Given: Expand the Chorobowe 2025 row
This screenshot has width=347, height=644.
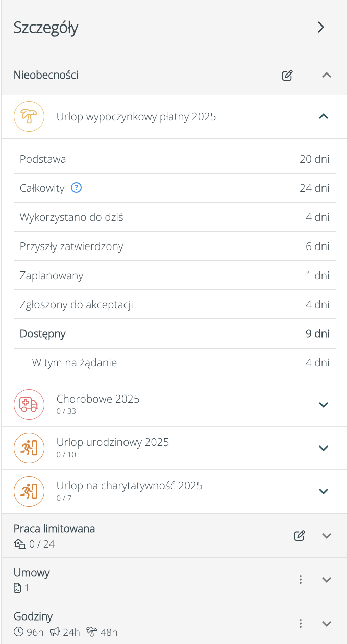Looking at the screenshot, I should (x=323, y=405).
